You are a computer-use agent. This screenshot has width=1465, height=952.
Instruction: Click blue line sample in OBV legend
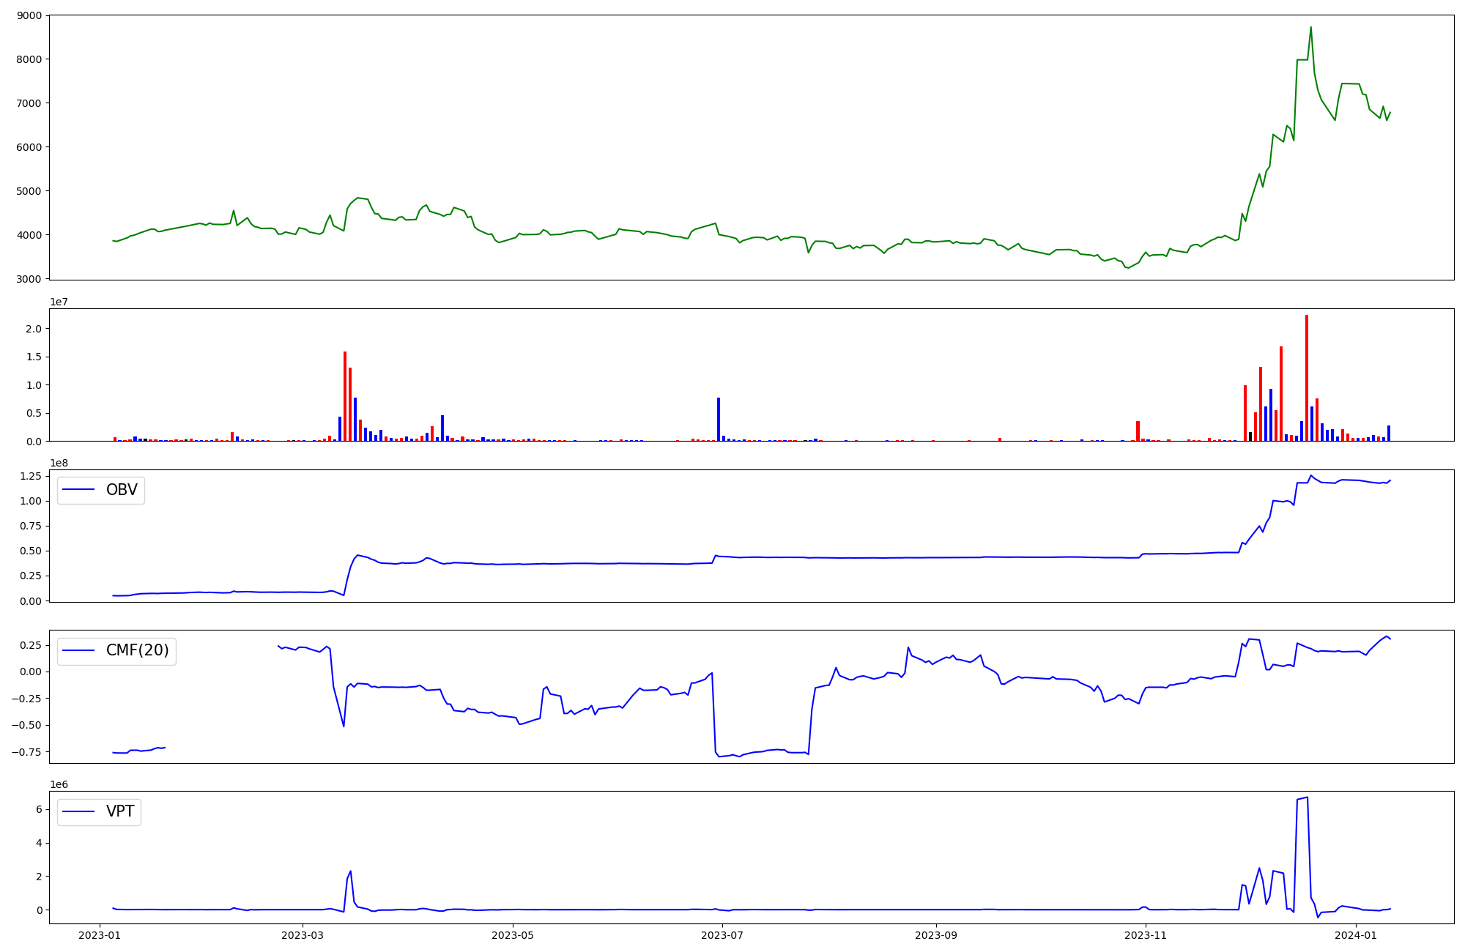coord(79,490)
